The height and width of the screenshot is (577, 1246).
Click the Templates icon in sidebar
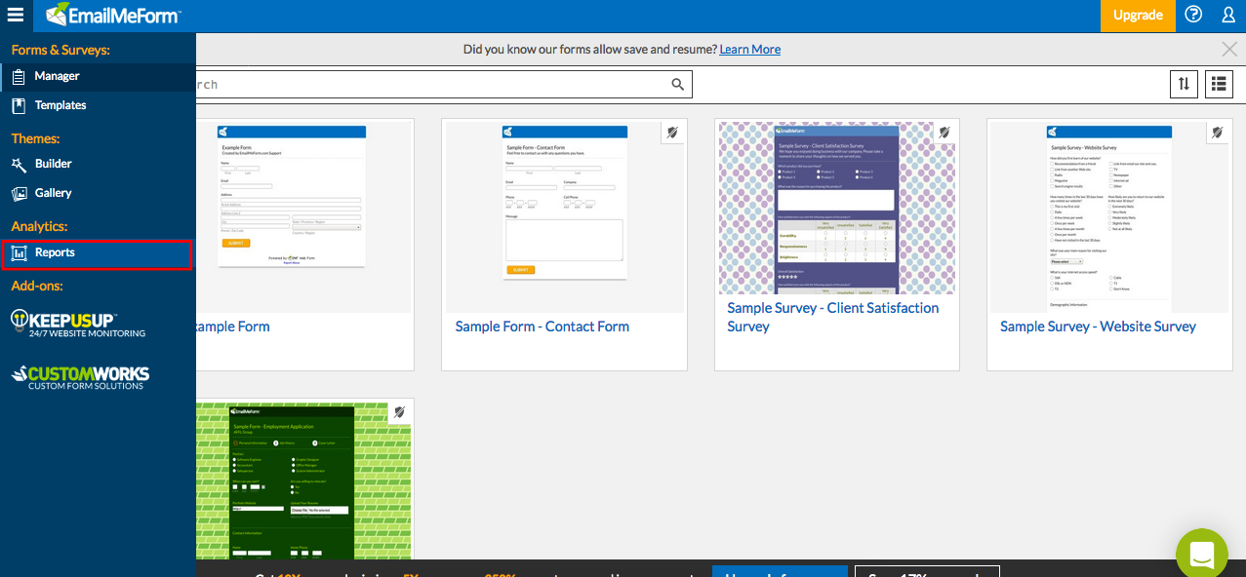tap(19, 105)
